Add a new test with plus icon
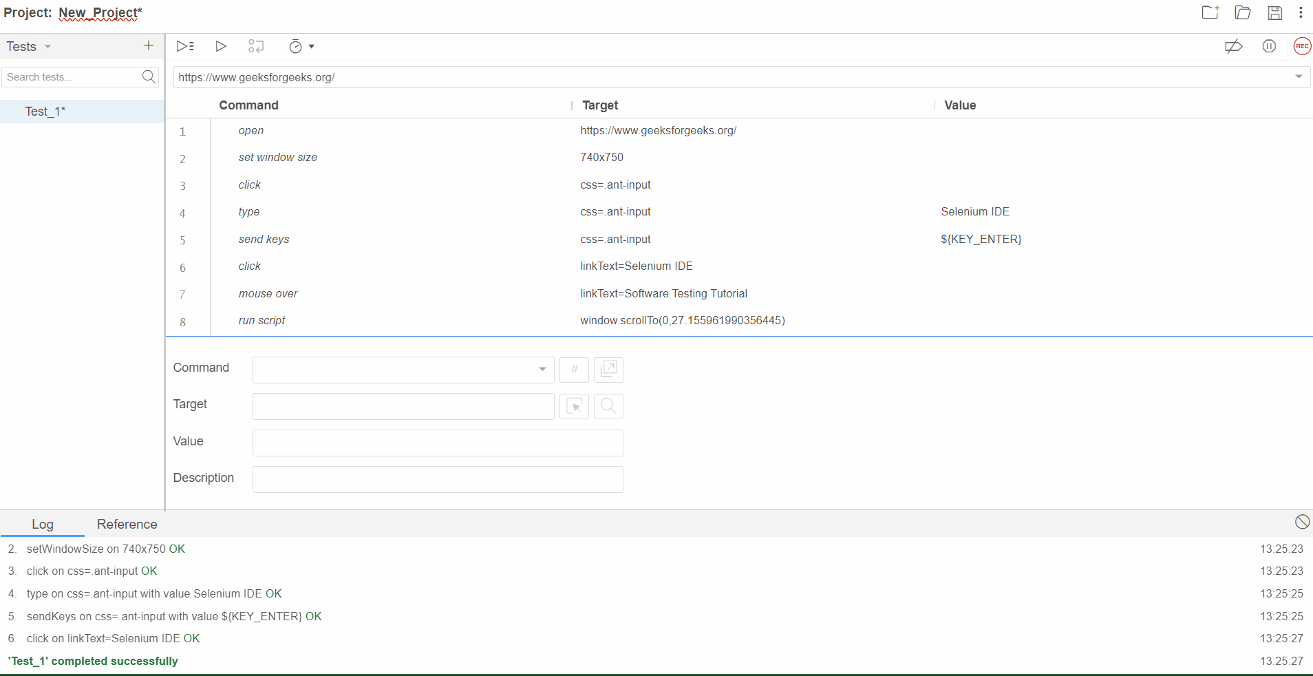Viewport: 1313px width, 676px height. pyautogui.click(x=149, y=45)
